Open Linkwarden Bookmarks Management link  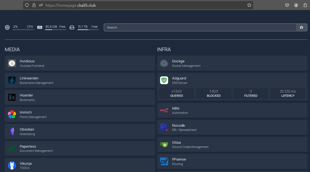(80, 80)
